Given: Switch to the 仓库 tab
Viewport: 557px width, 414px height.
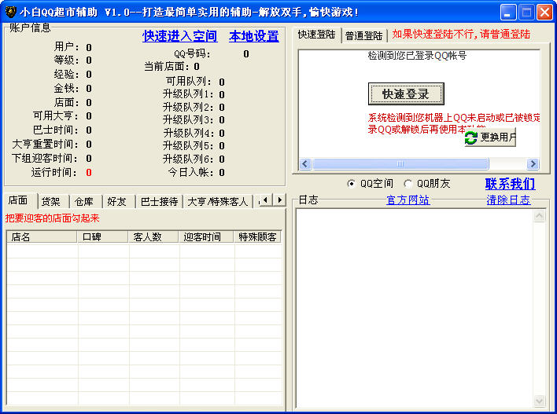Looking at the screenshot, I should pos(84,202).
